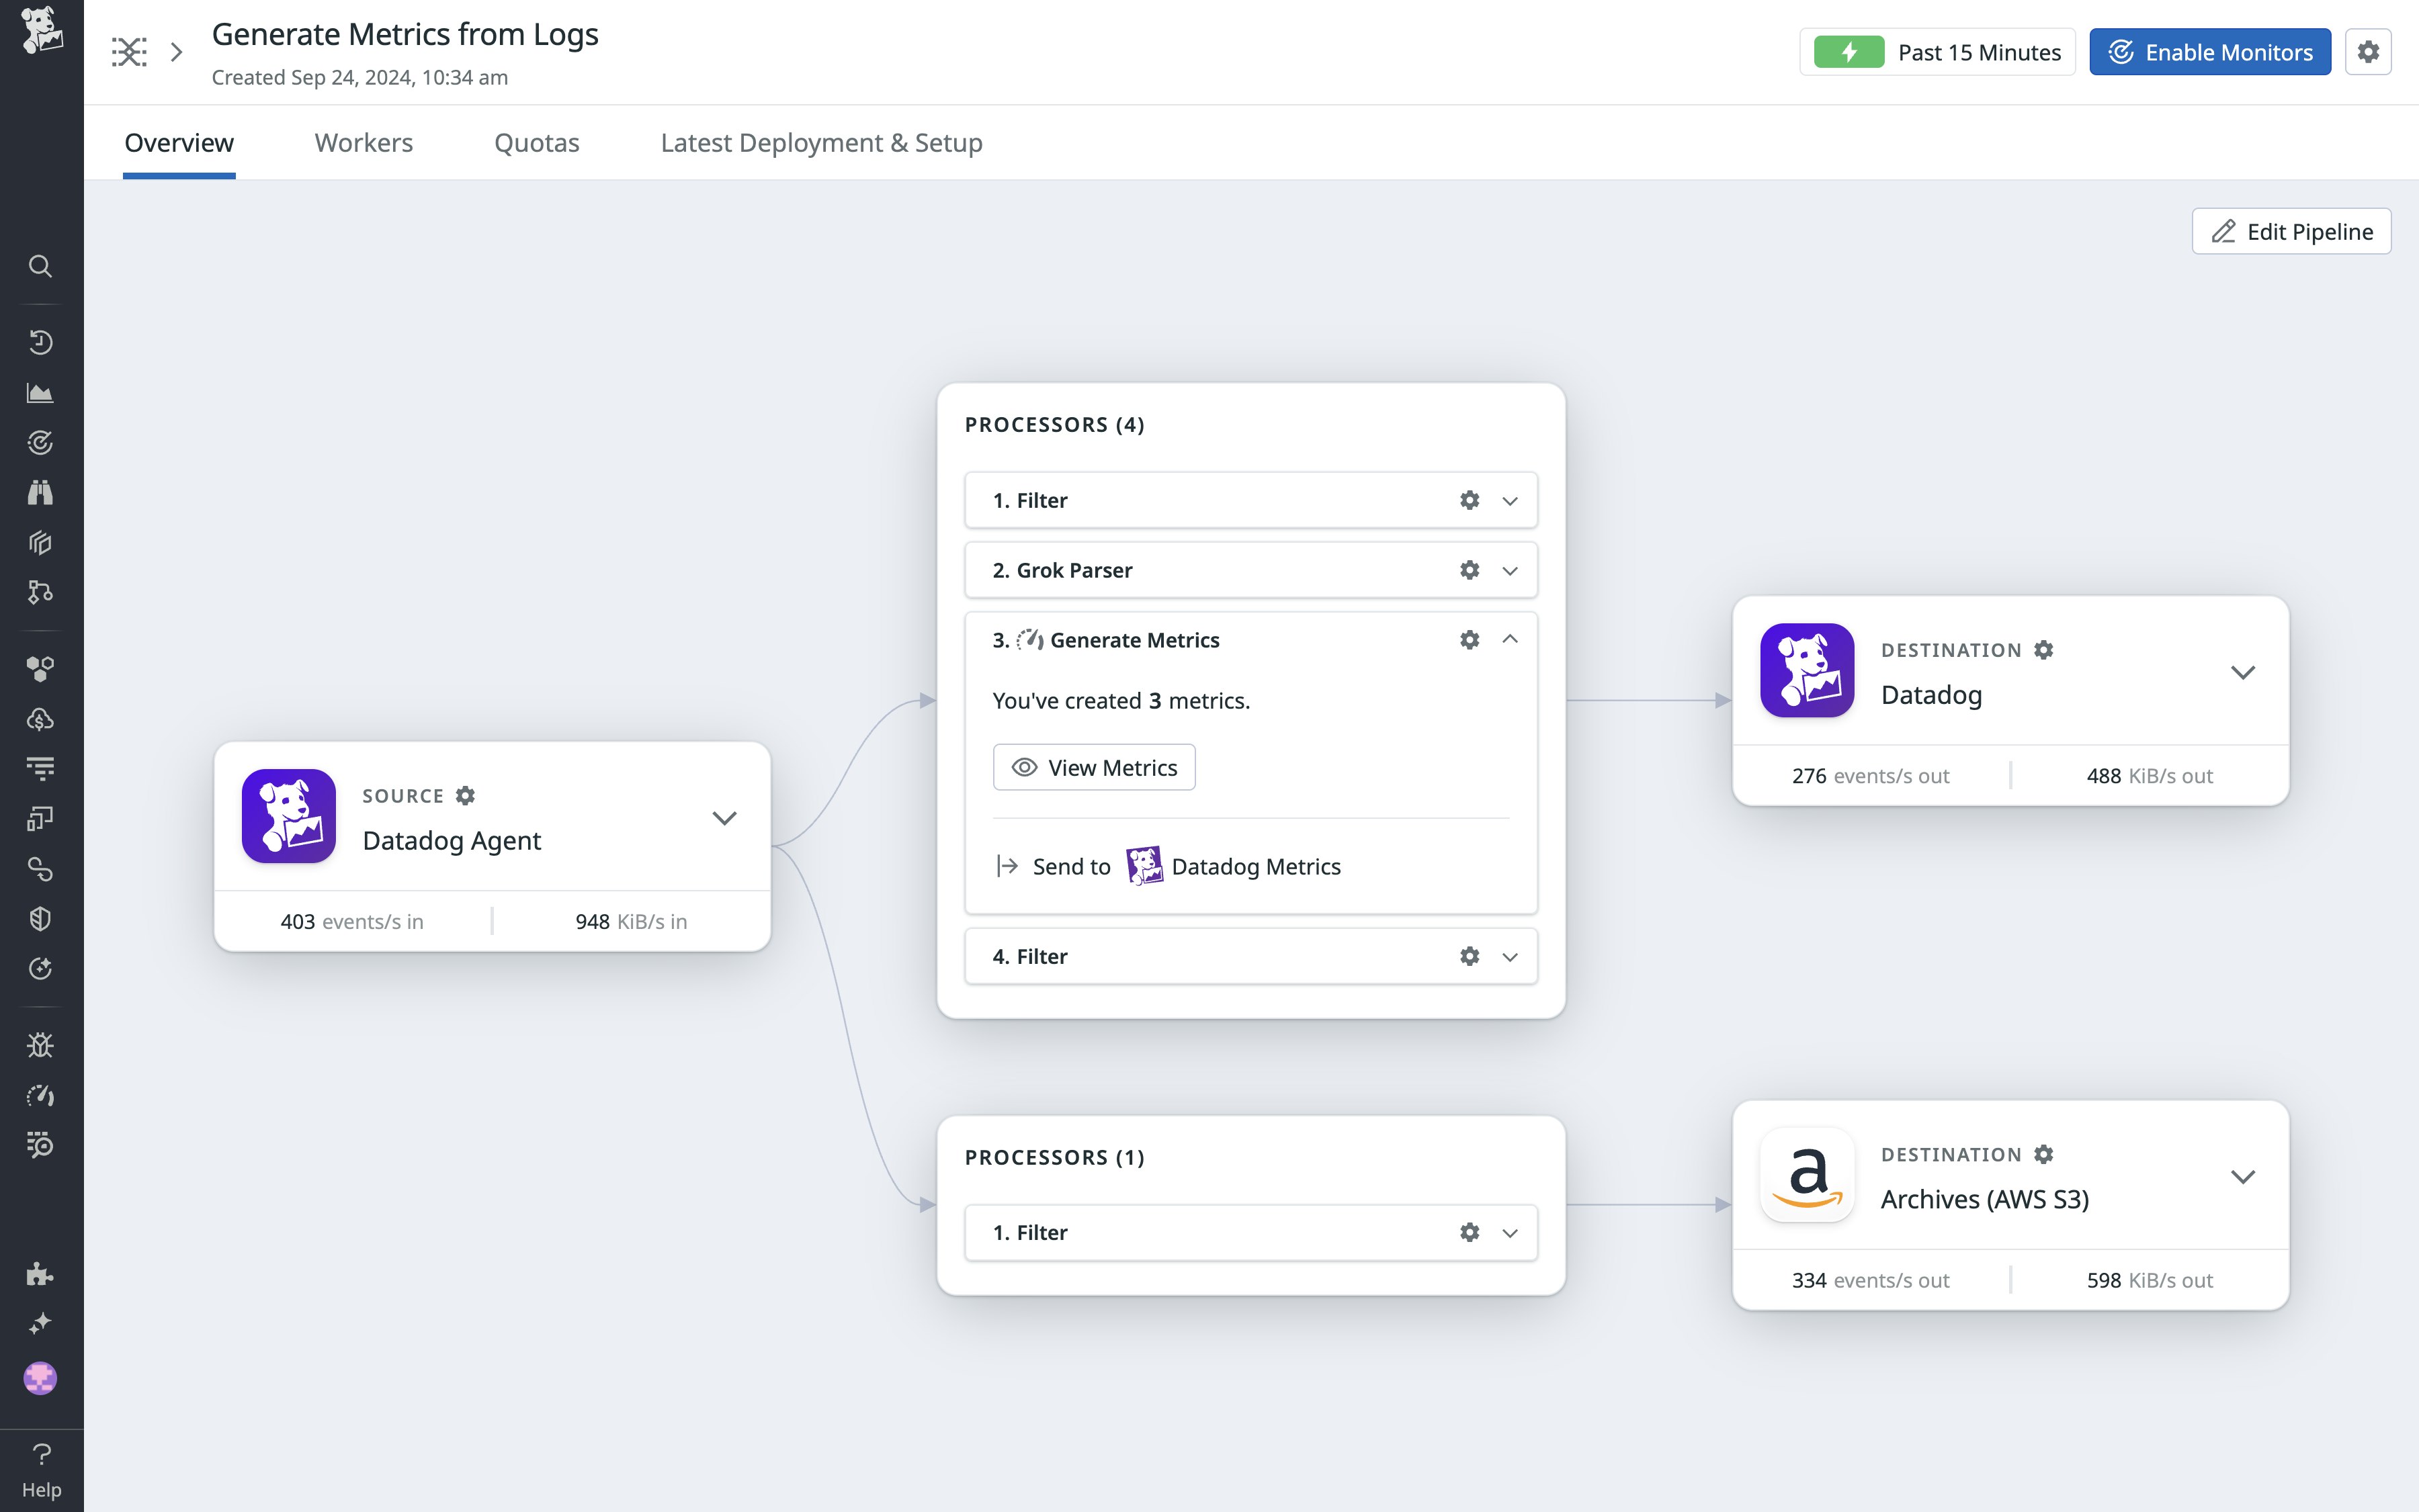Image resolution: width=2419 pixels, height=1512 pixels.
Task: Expand the Archives (AWS S3) destination card
Action: coord(2243,1176)
